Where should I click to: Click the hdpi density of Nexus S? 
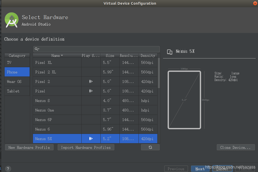pyautogui.click(x=148, y=101)
